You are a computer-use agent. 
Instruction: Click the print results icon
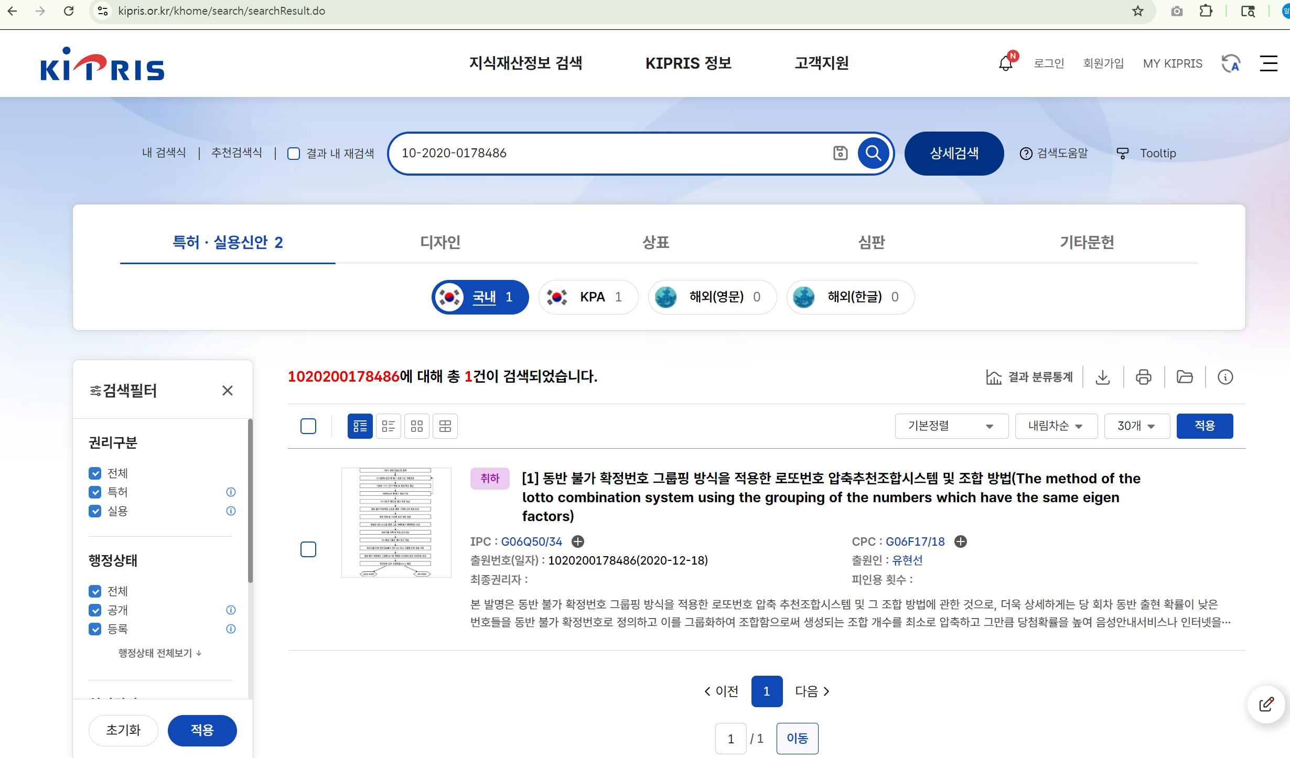(1144, 377)
